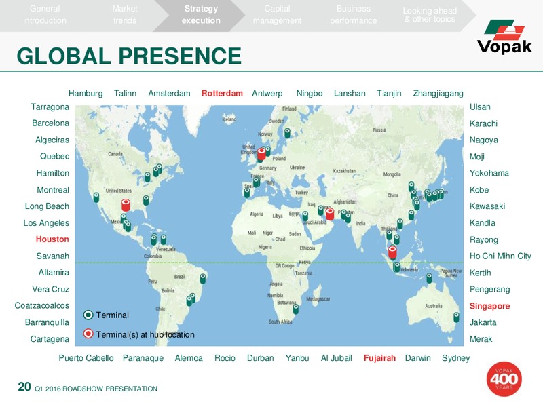Open the Capital management section tab

click(x=277, y=14)
